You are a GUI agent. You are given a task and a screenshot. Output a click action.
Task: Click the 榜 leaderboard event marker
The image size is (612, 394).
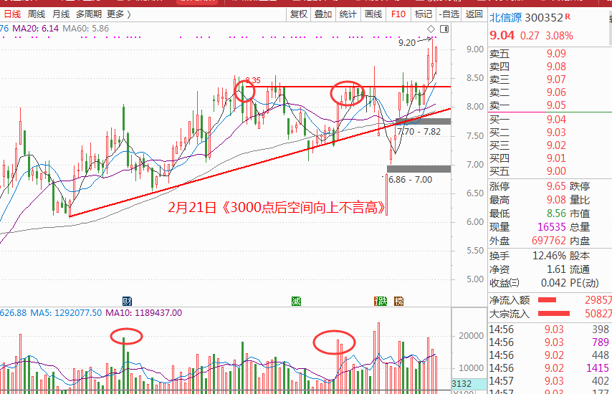398,301
